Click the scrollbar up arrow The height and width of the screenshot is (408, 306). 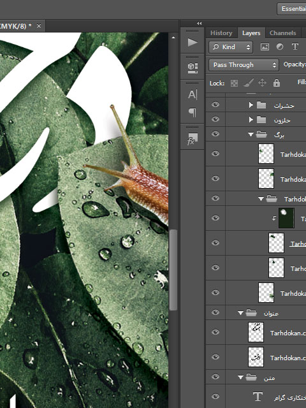tap(173, 38)
